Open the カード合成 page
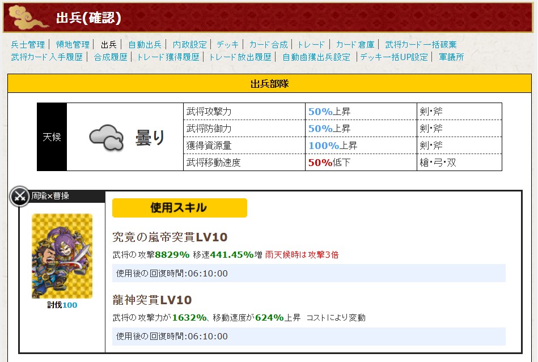Screen dimensions: 538x362 [268, 44]
